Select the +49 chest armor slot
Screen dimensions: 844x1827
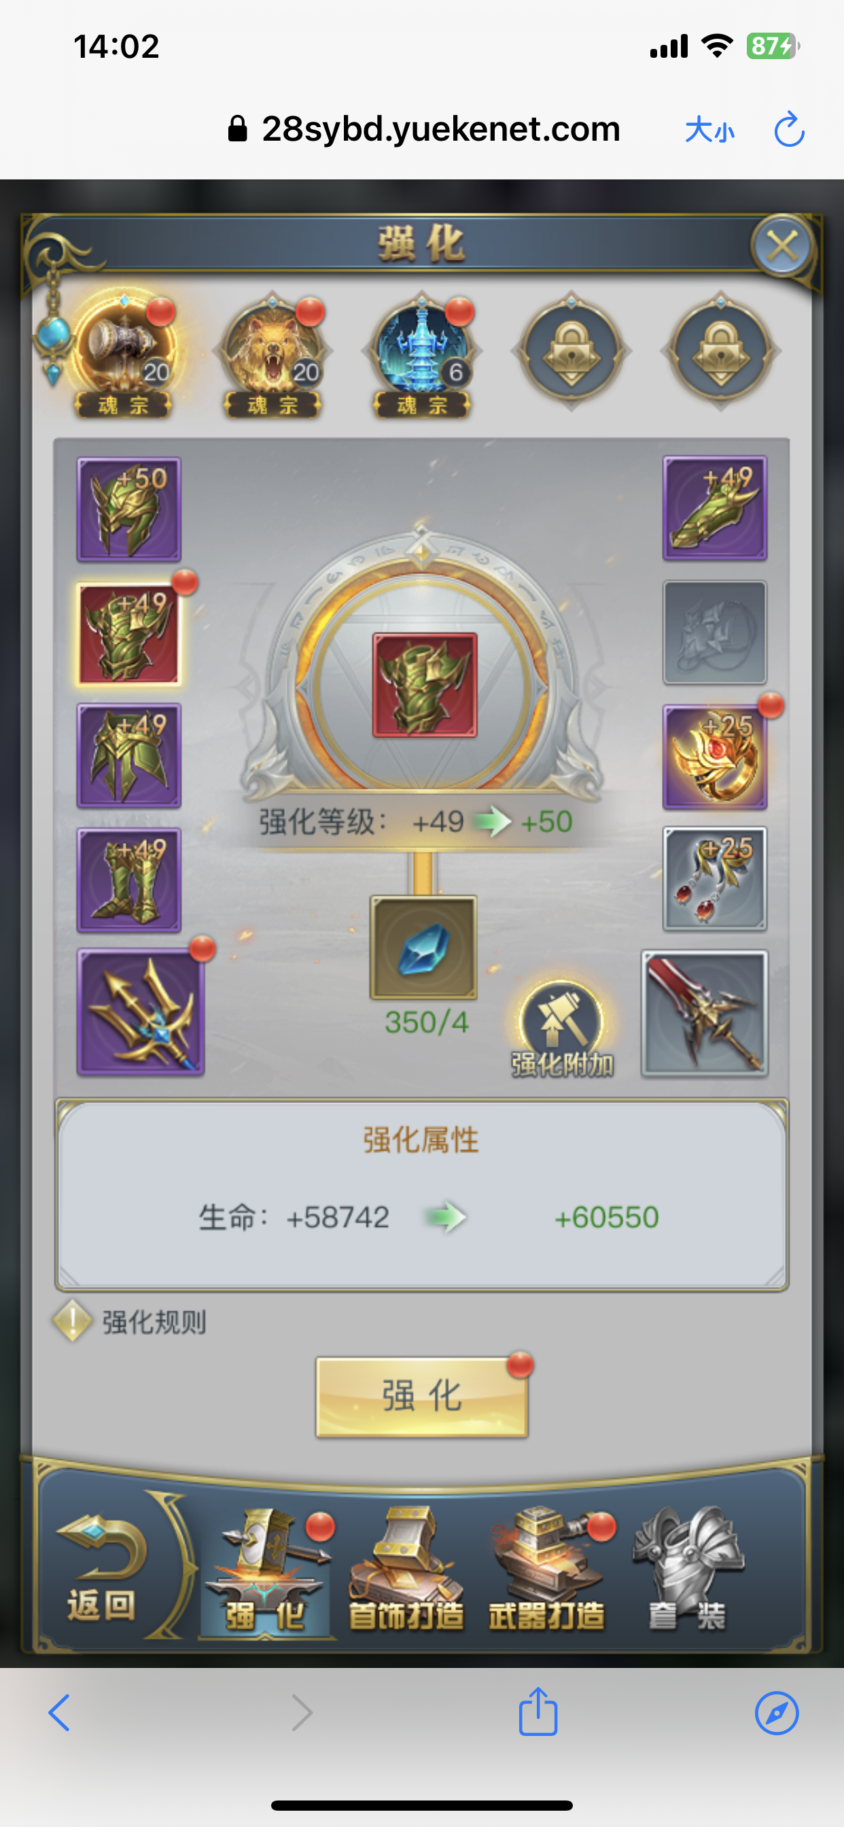tap(129, 634)
